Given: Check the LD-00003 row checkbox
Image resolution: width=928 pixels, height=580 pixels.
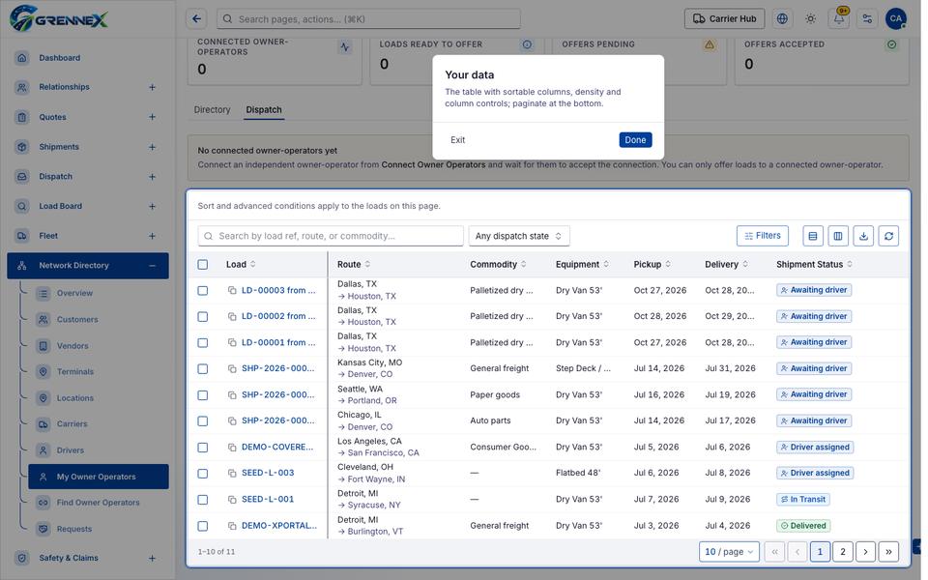Looking at the screenshot, I should click(x=203, y=291).
